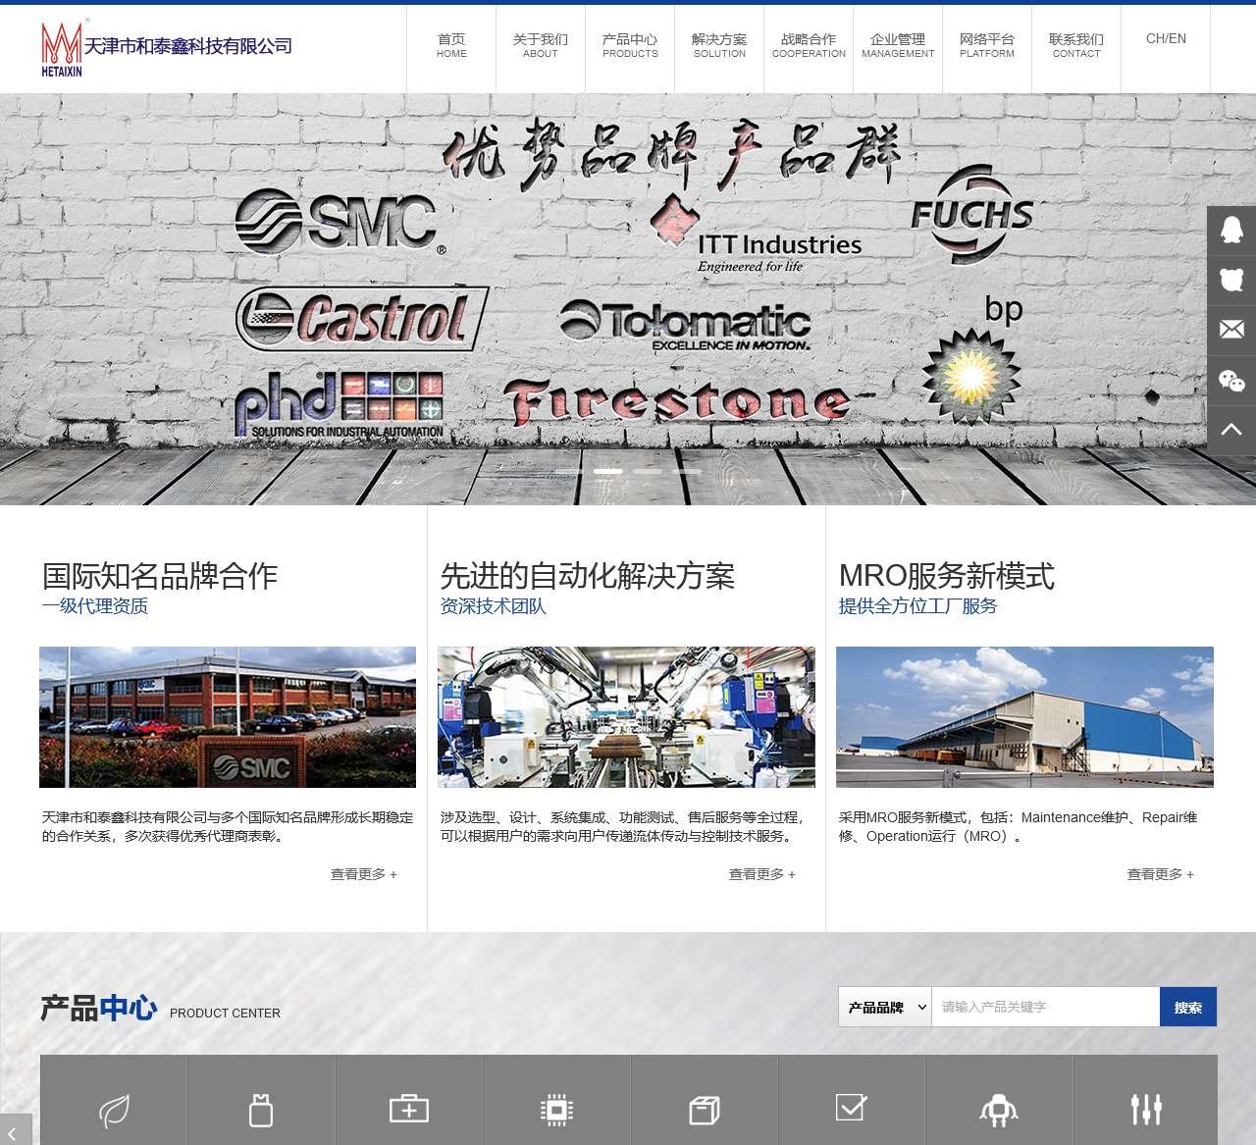The width and height of the screenshot is (1256, 1145).
Task: Click the description starting 天津市和泰鑫科技有限公司与多个国际知名品牌
Action: 228,827
